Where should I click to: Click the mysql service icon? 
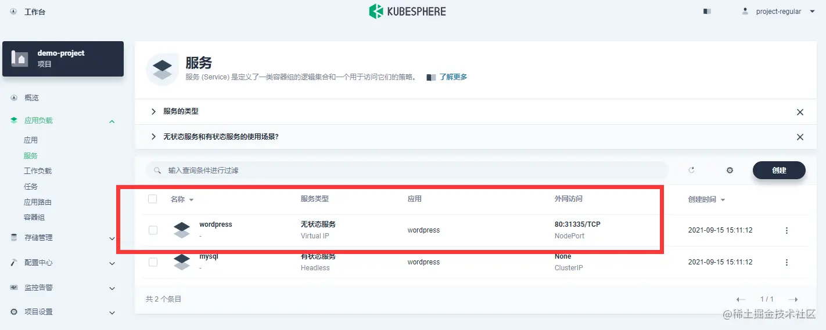click(x=182, y=262)
